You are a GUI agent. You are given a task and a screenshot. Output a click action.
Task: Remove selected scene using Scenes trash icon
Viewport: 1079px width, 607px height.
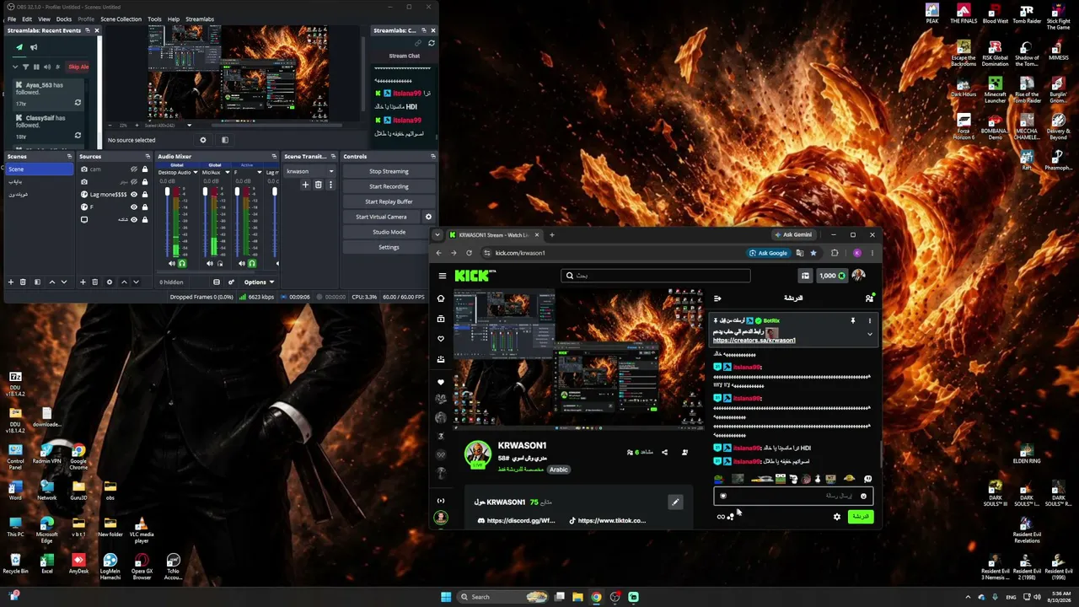pos(23,282)
